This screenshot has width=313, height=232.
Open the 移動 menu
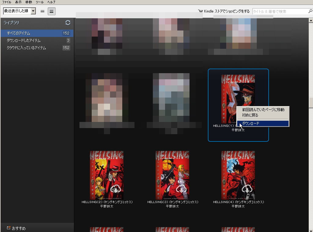coord(28,2)
